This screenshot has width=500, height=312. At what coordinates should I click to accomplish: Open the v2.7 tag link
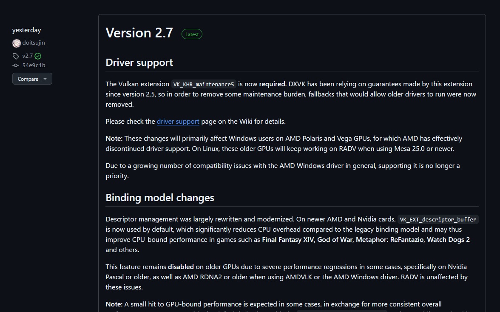pos(27,56)
